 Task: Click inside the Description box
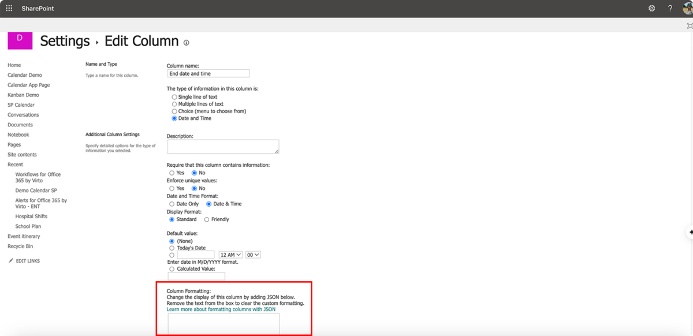(223, 146)
